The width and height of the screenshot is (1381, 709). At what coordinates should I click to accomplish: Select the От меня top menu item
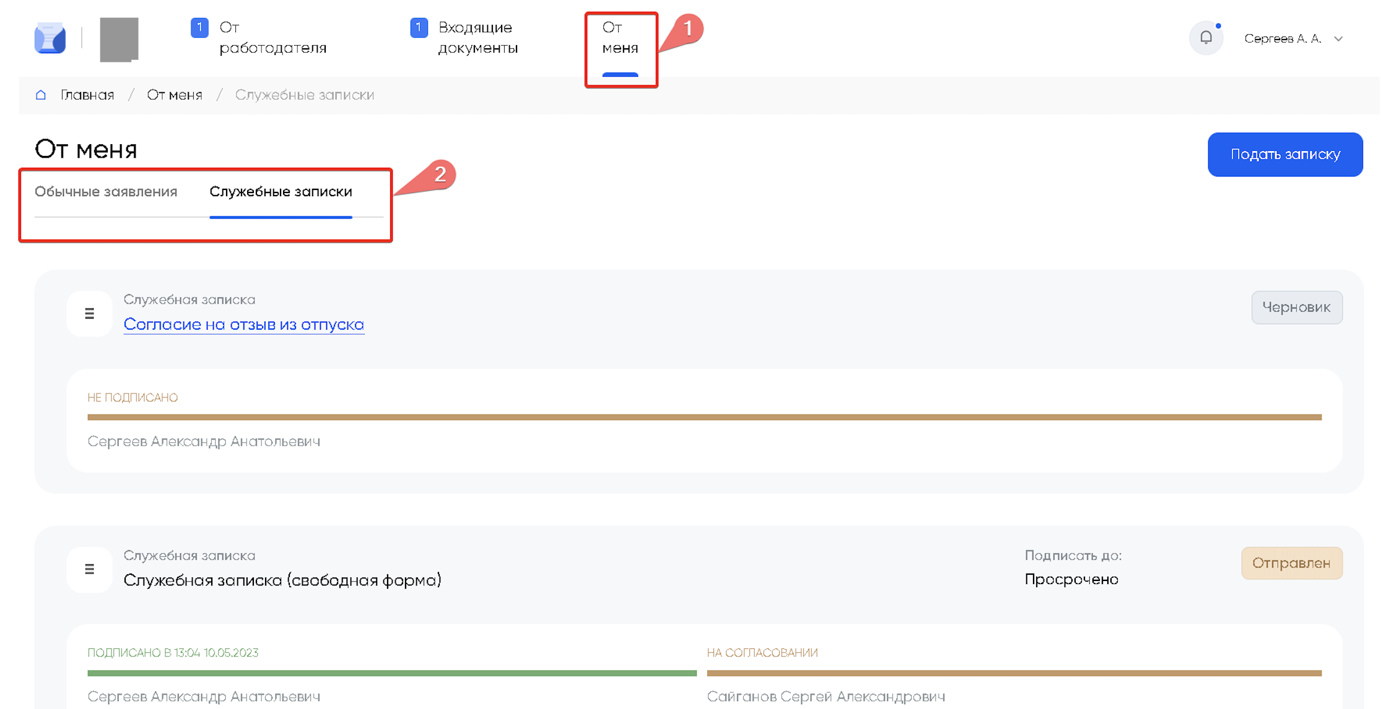click(620, 38)
